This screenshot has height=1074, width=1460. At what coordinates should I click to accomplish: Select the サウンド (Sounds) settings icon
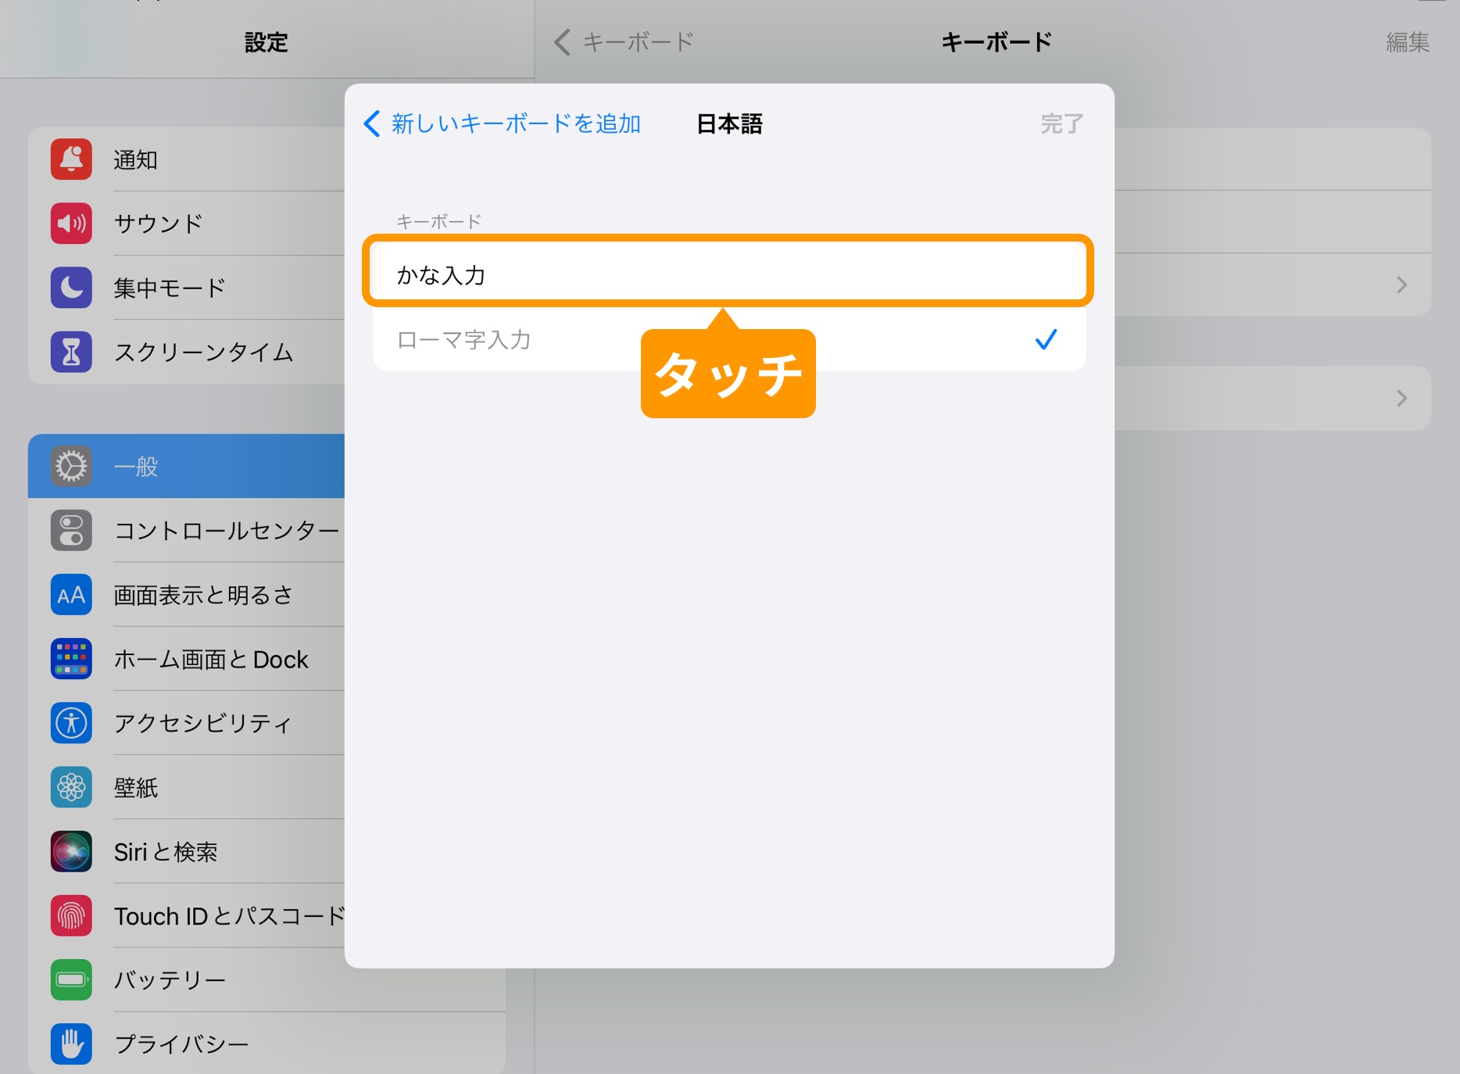71,224
